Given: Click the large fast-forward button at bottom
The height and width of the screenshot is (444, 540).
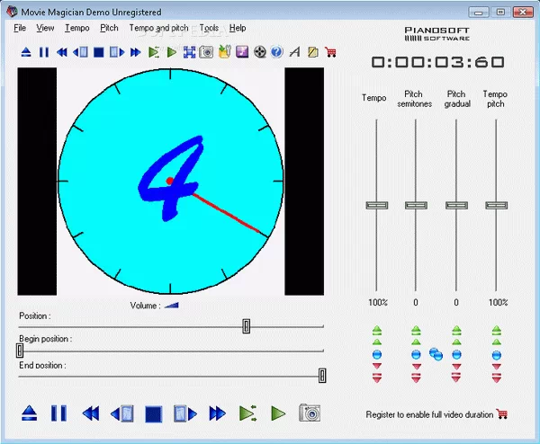Looking at the screenshot, I should pyautogui.click(x=217, y=413).
